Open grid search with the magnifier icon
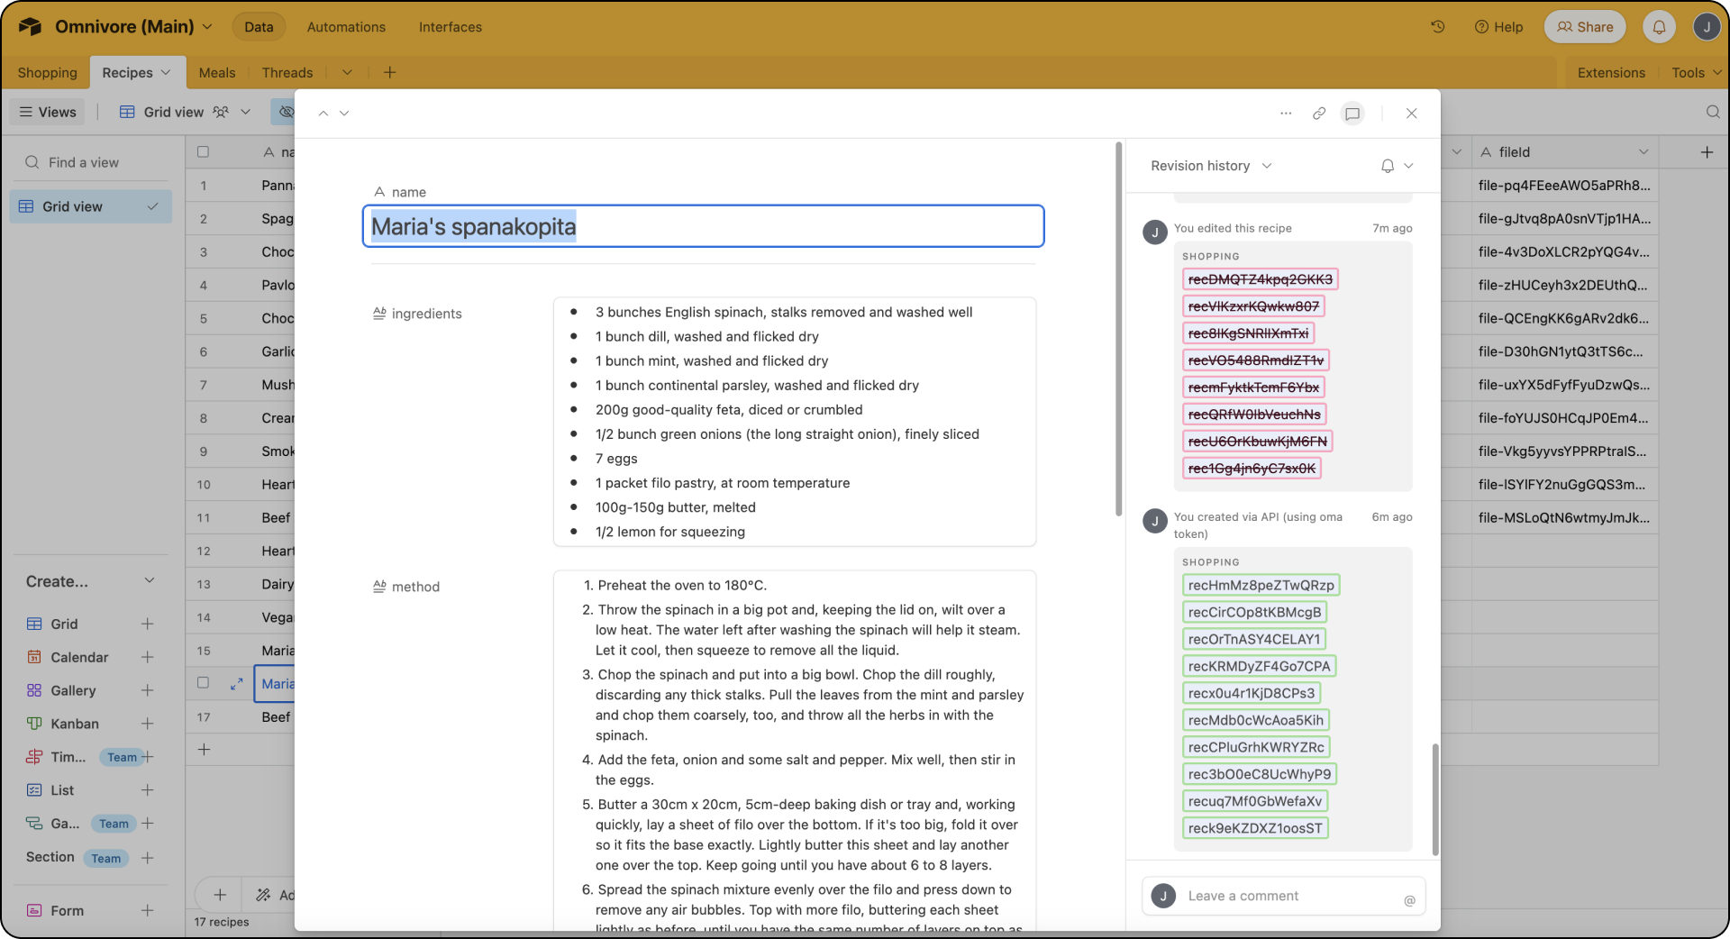 point(1713,112)
